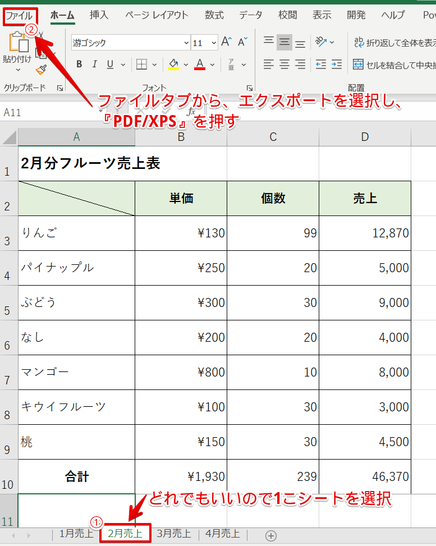Expand the paste options arrow under 貼り付け
This screenshot has width=436, height=546.
(x=18, y=70)
